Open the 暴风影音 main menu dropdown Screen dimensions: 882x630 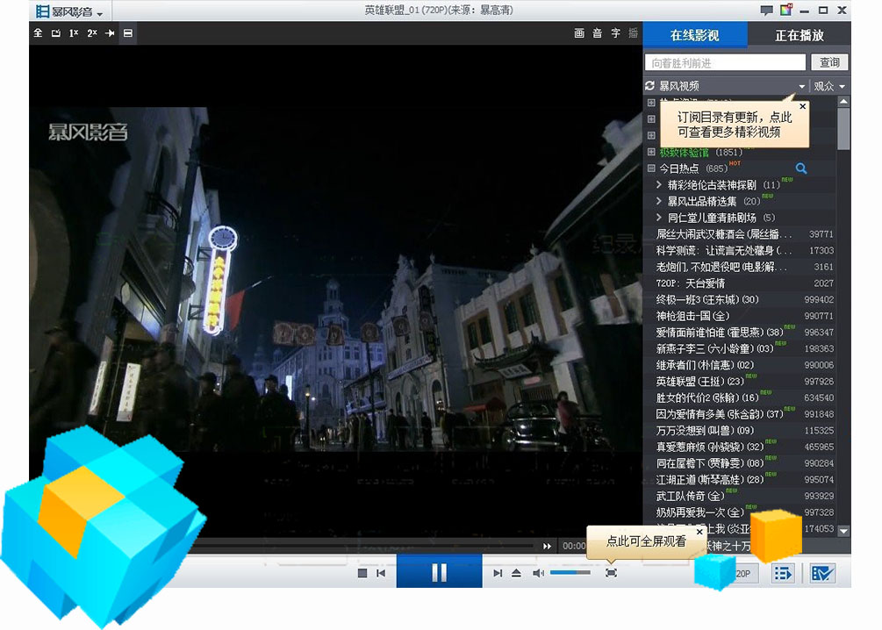pyautogui.click(x=68, y=11)
